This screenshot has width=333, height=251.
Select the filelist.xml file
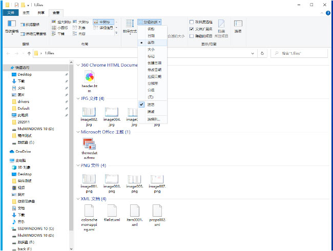(112, 213)
